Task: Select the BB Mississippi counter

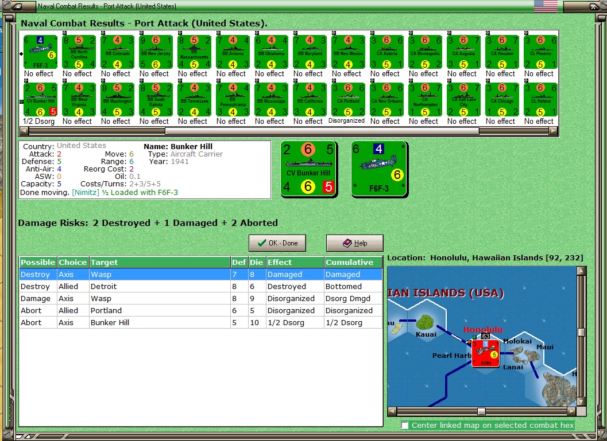Action: (x=272, y=100)
